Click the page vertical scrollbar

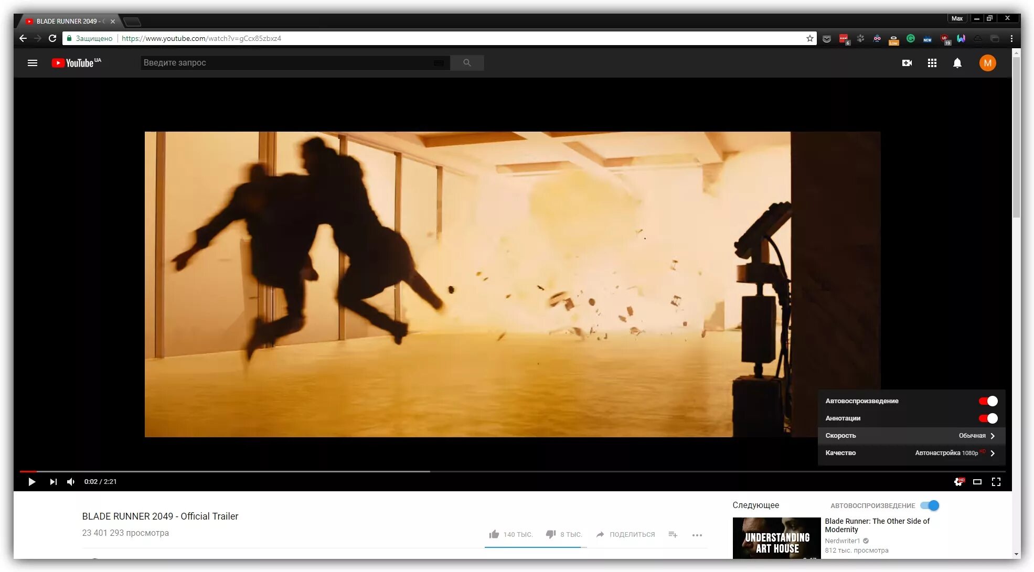click(x=1017, y=136)
